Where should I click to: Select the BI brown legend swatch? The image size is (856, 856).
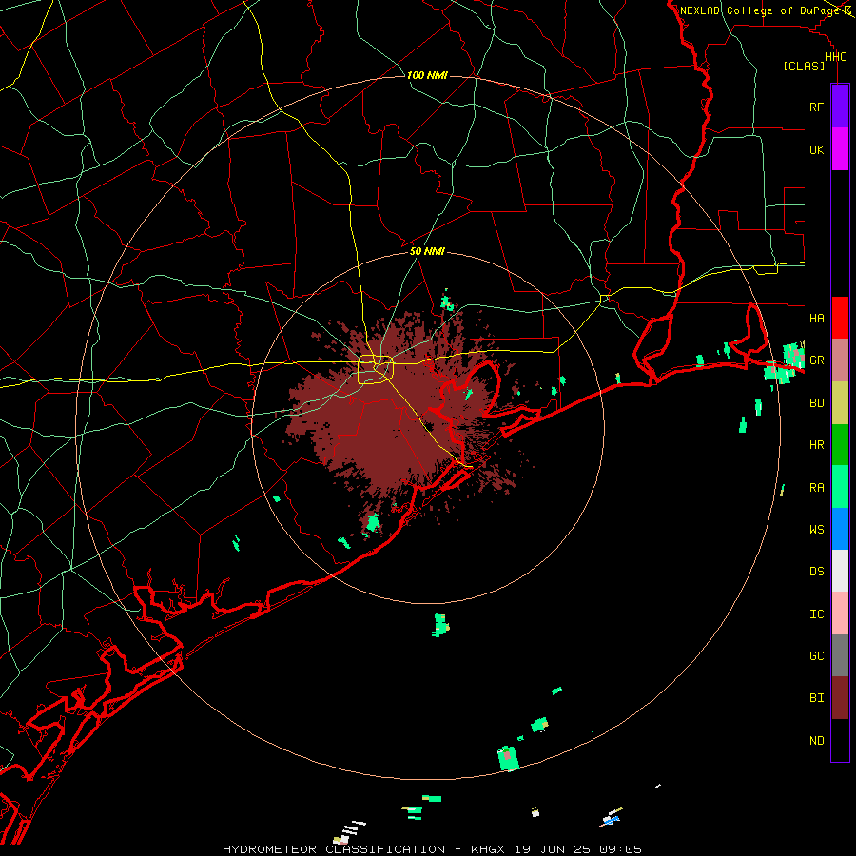tap(840, 698)
